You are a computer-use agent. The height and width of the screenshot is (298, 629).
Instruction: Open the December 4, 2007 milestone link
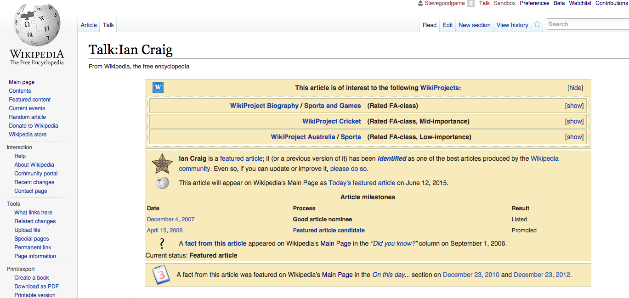coord(171,219)
